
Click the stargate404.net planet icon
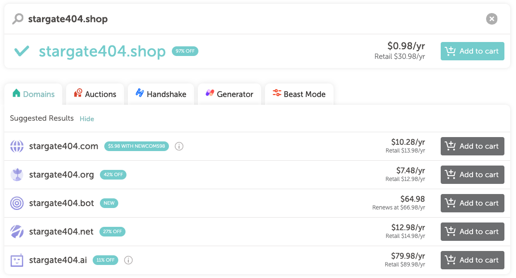[x=17, y=232]
